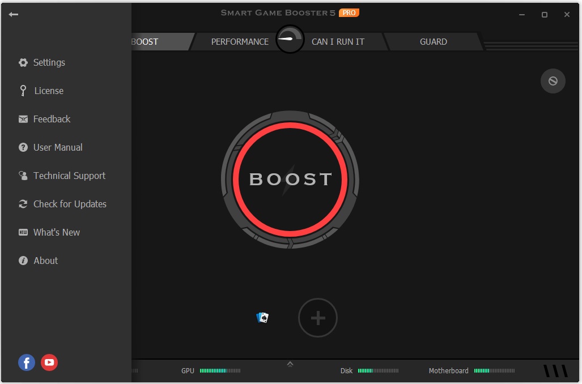Click the support person icon beside Technical Support
This screenshot has width=582, height=384.
tap(23, 176)
